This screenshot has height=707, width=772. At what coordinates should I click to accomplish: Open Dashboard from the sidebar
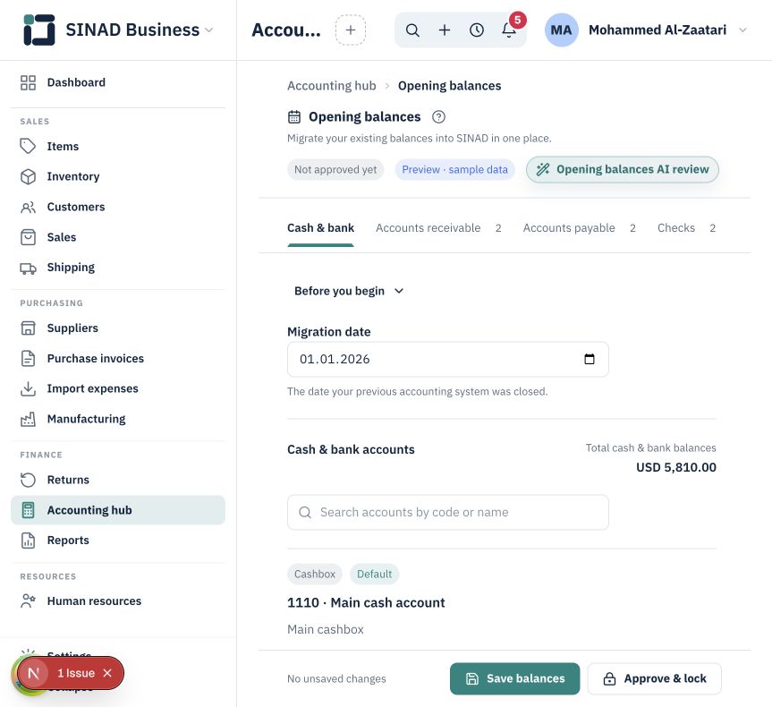(118, 82)
